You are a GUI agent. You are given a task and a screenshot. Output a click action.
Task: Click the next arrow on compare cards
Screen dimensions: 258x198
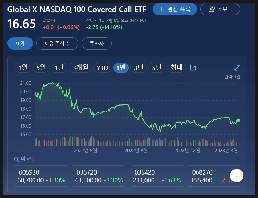[x=237, y=176]
